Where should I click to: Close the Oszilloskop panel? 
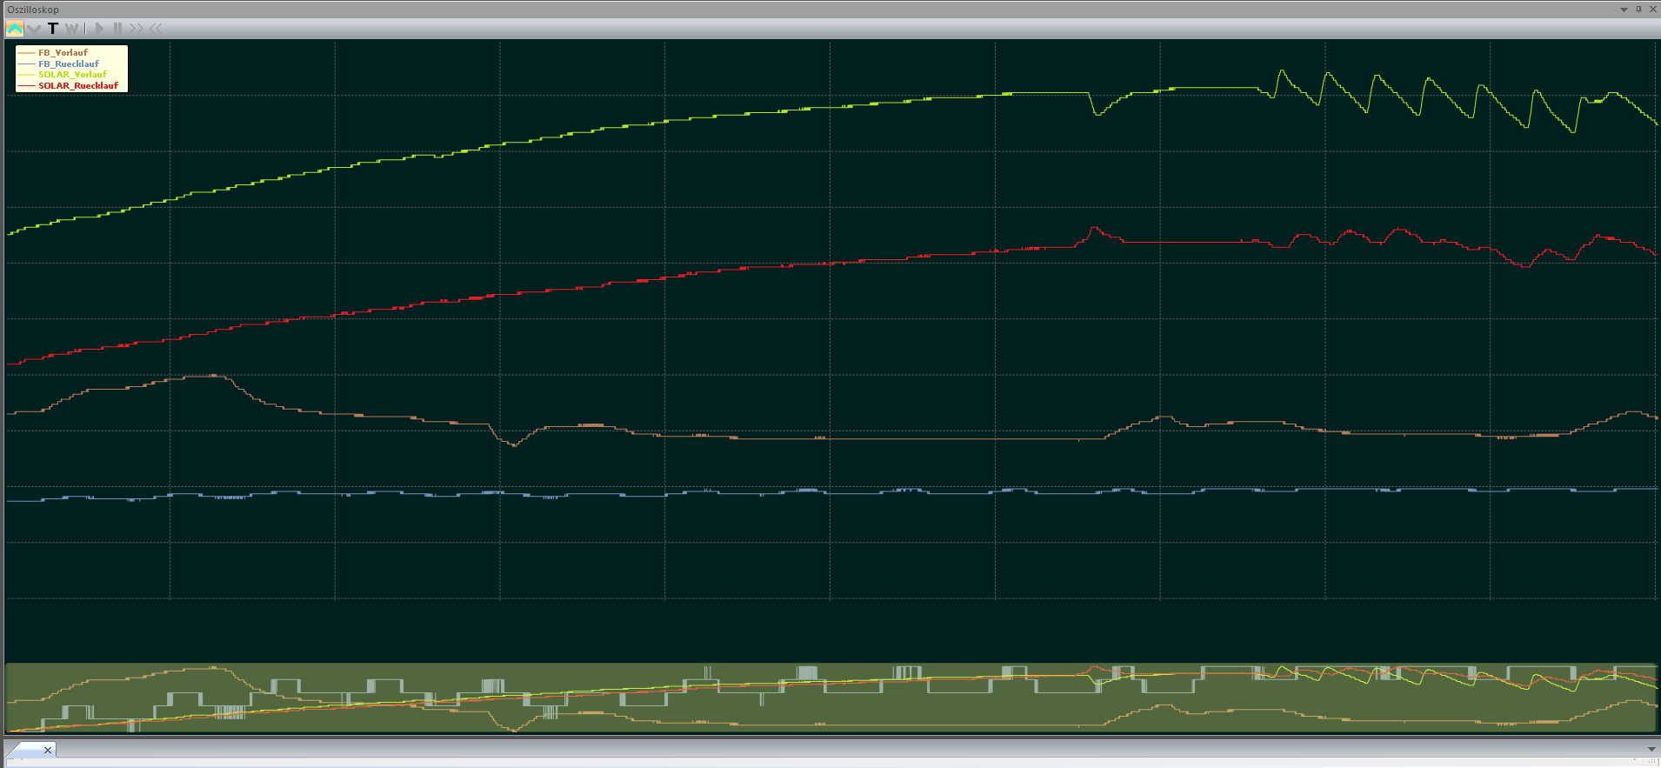1653,10
